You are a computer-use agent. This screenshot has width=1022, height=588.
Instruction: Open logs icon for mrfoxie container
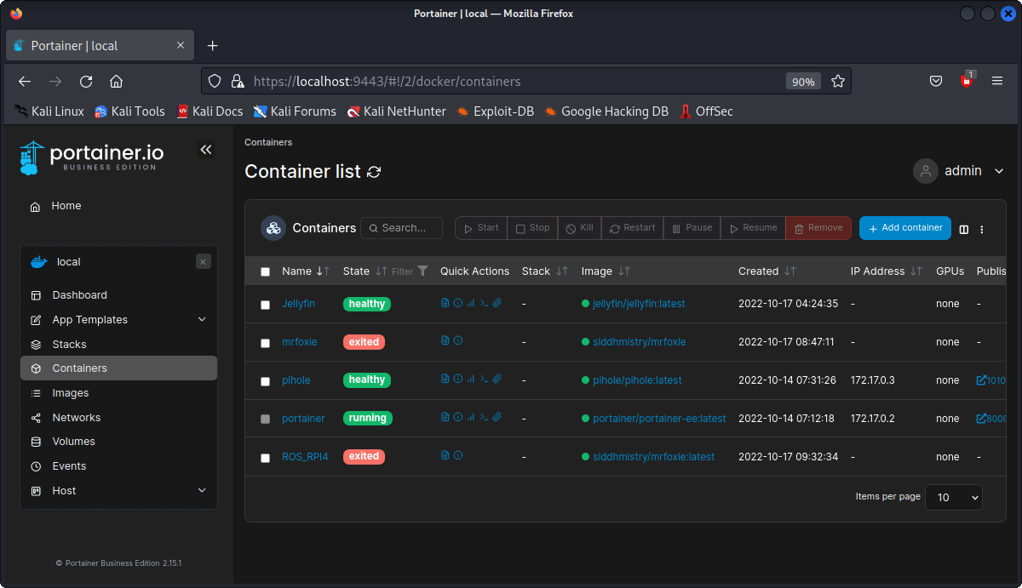pos(445,341)
